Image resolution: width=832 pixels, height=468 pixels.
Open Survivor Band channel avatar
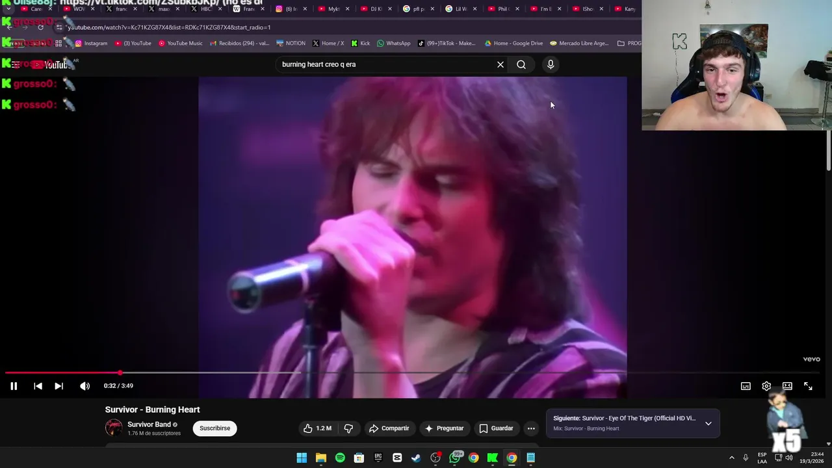114,428
